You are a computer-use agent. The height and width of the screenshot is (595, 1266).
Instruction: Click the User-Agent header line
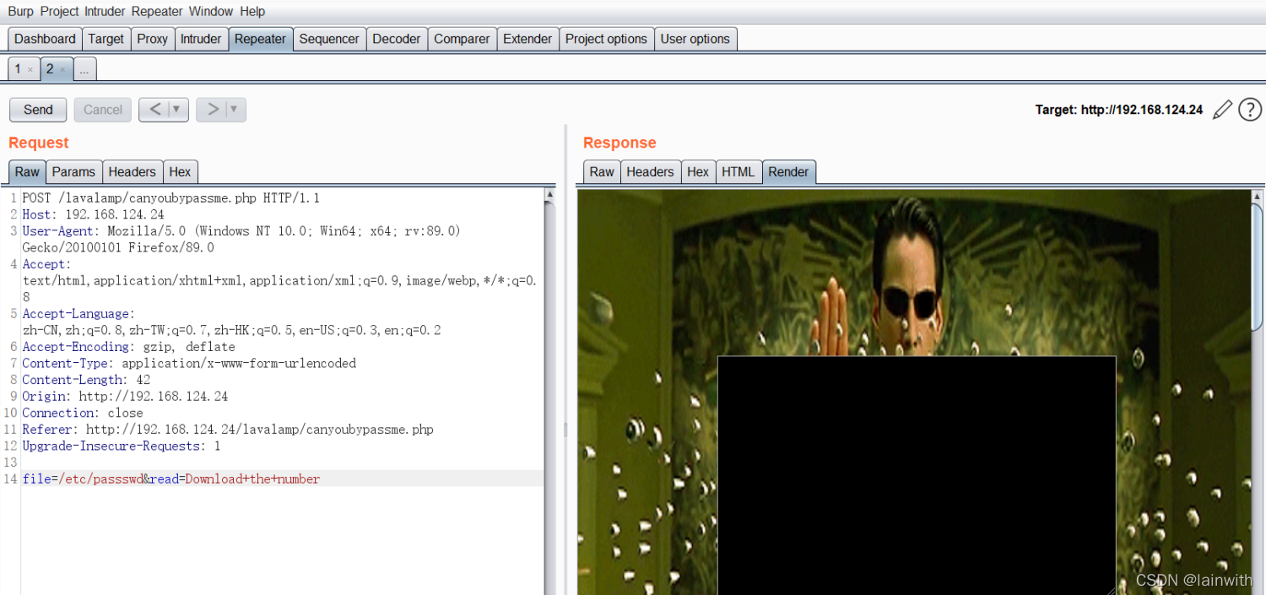click(241, 239)
